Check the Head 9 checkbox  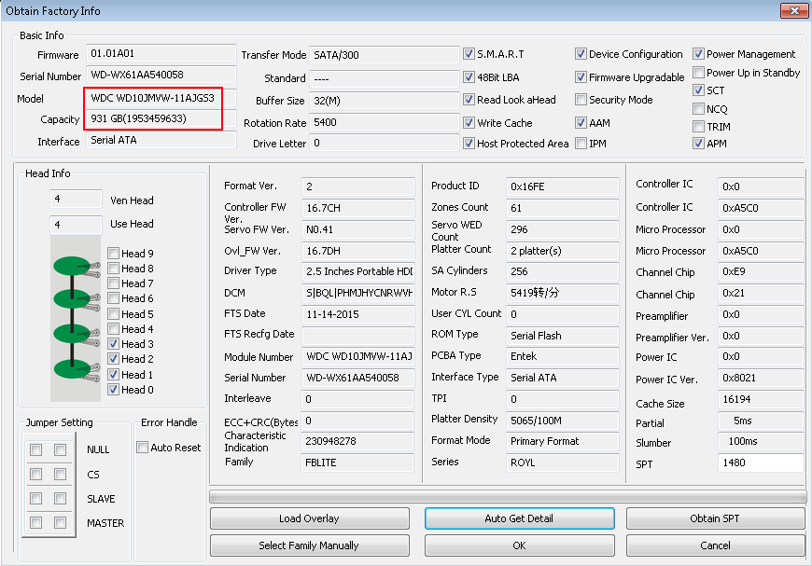(114, 253)
